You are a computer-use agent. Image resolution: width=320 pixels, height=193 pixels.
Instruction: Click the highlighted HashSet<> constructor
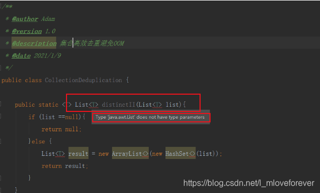point(180,153)
